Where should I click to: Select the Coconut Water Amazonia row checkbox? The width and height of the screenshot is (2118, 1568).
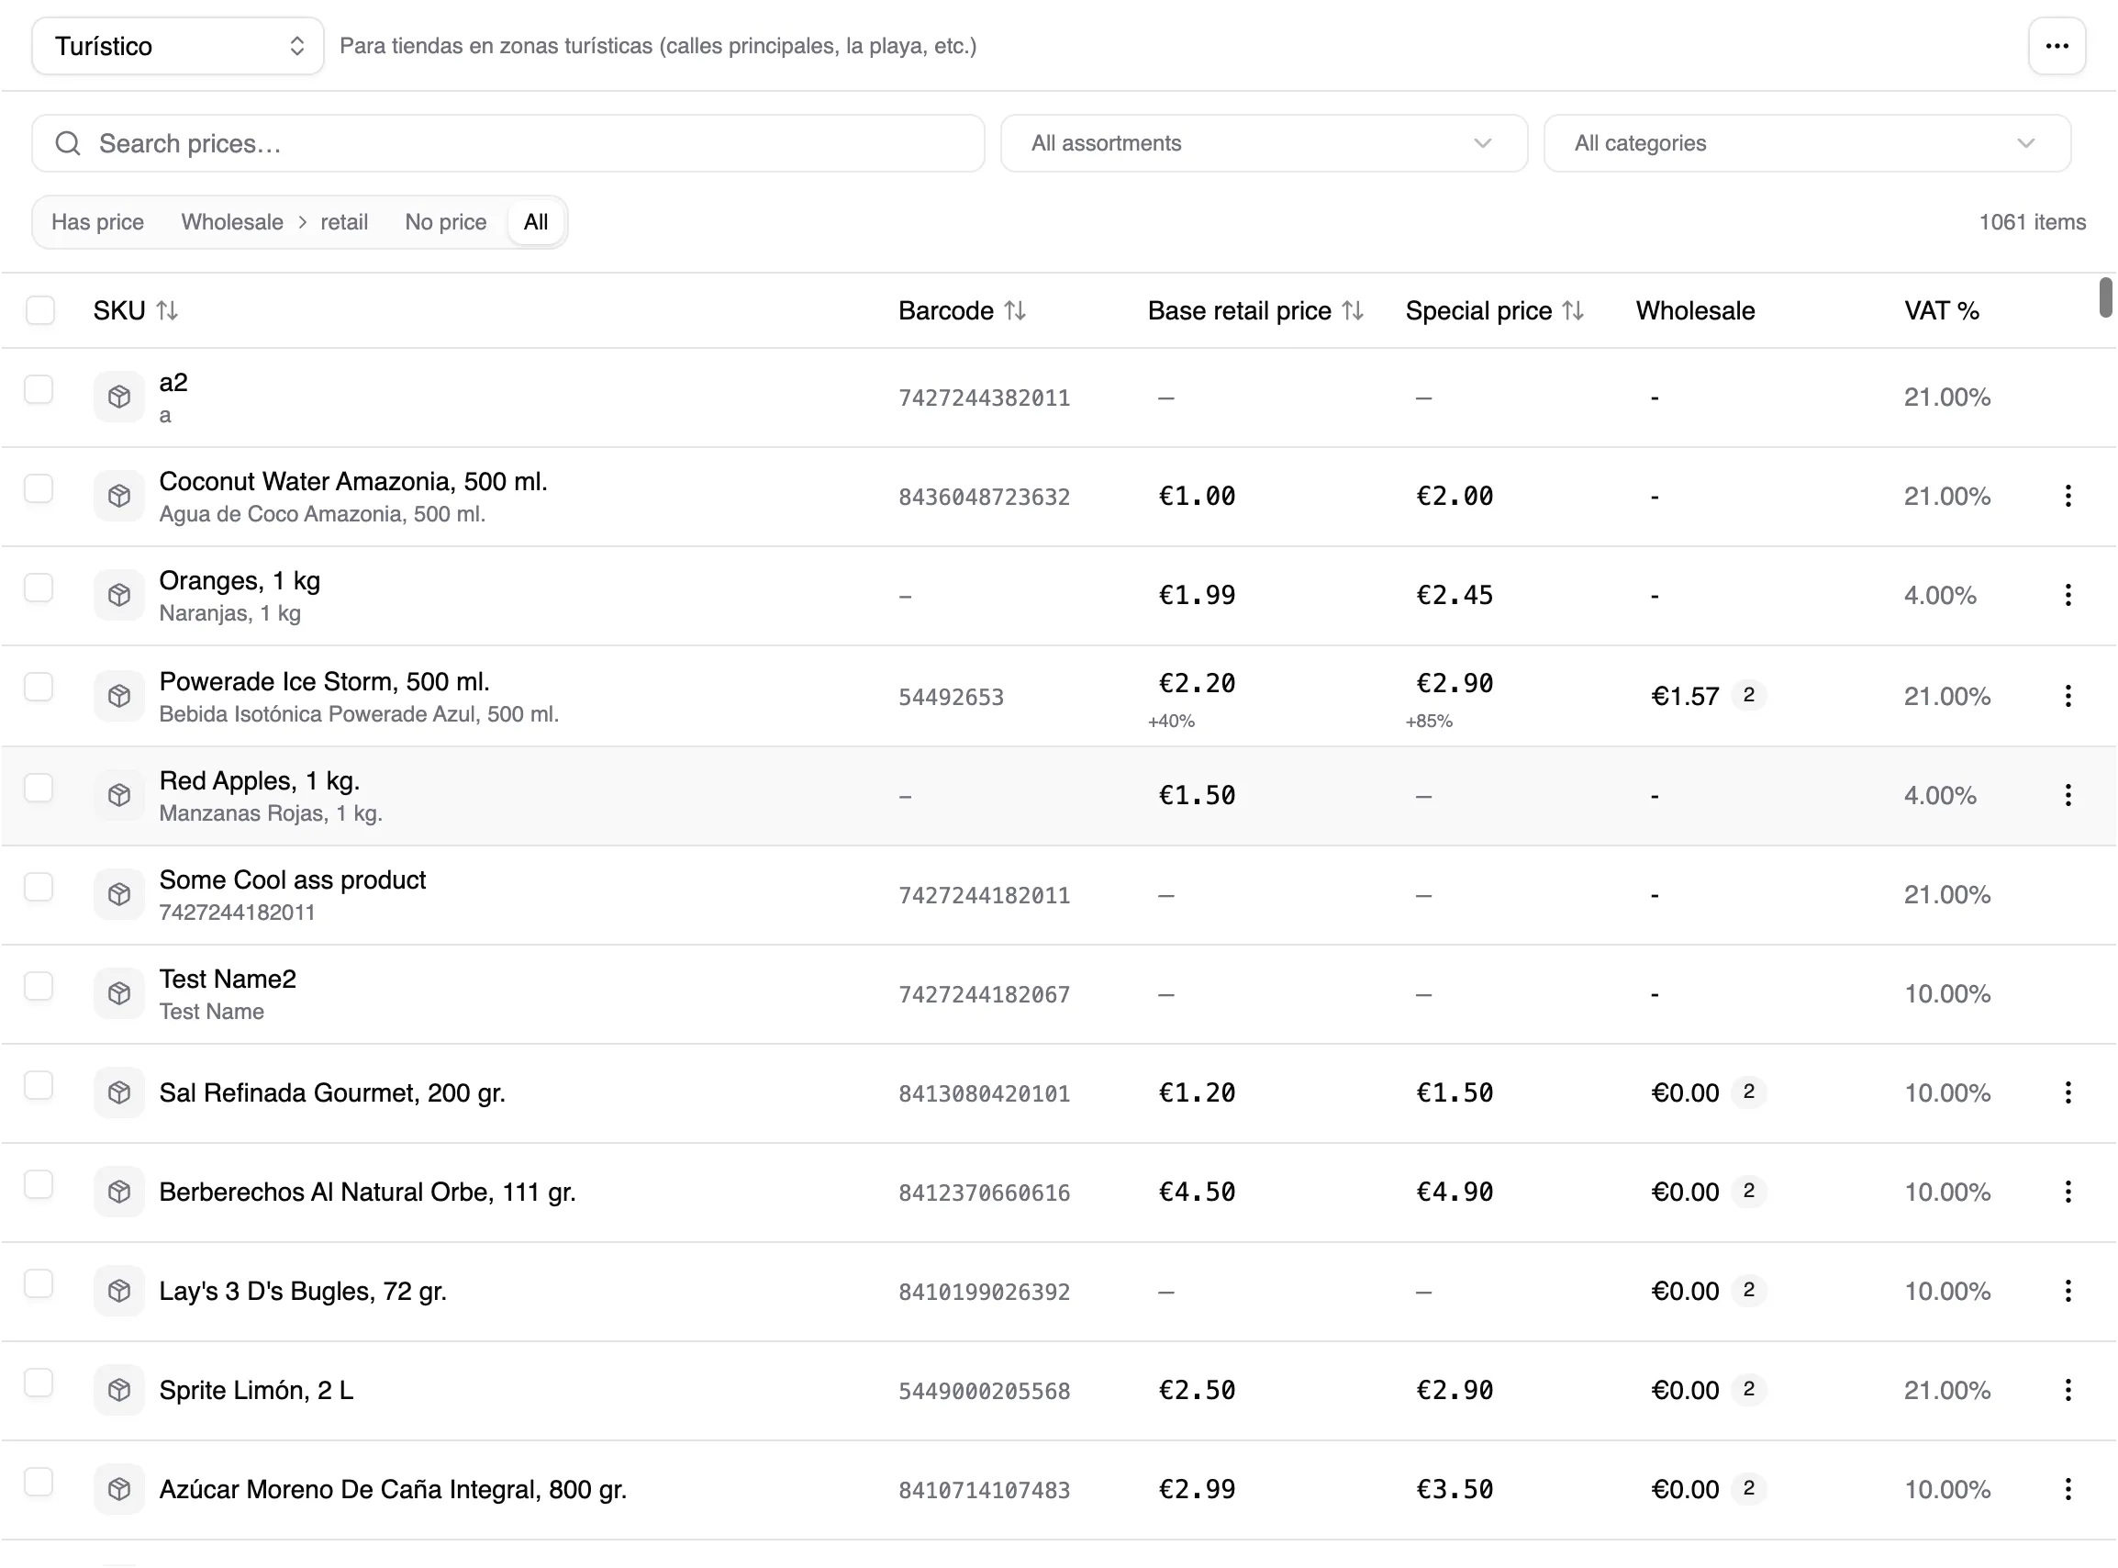click(x=39, y=487)
